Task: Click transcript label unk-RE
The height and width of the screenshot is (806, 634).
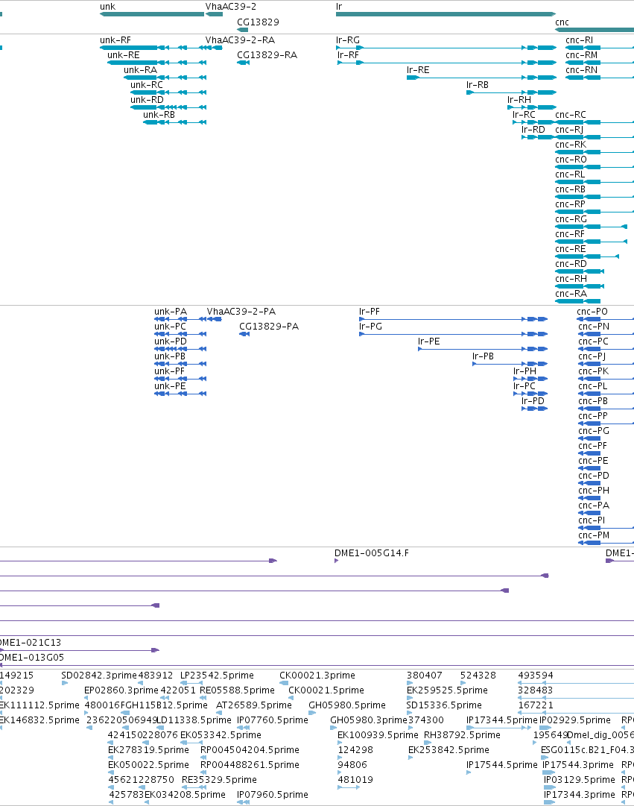Action: [124, 55]
